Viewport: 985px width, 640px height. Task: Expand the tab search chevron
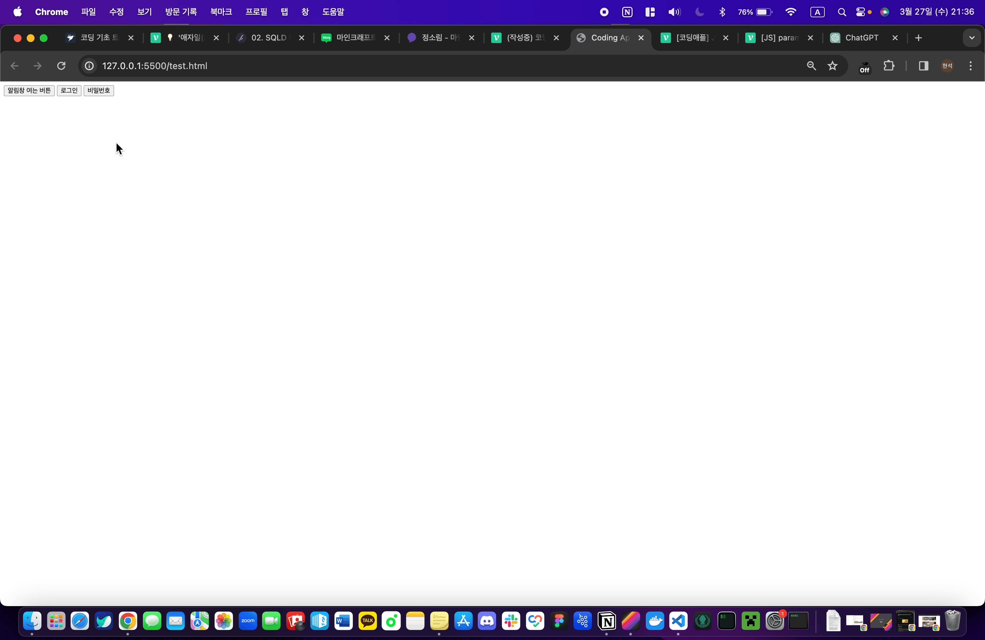tap(972, 38)
